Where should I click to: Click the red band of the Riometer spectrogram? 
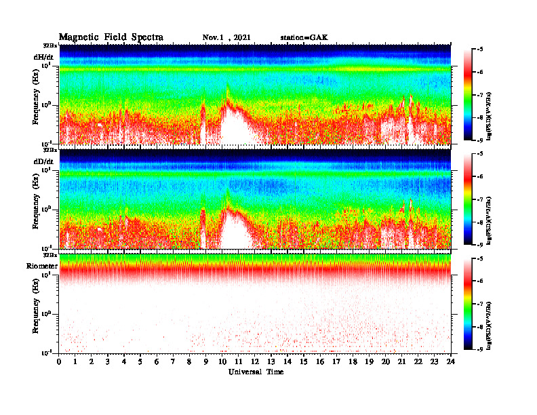(255, 271)
